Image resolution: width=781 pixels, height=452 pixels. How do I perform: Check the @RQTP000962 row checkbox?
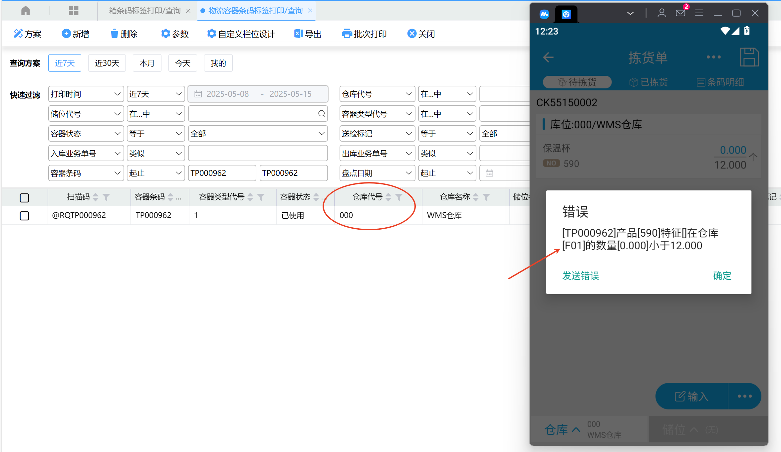pos(24,216)
